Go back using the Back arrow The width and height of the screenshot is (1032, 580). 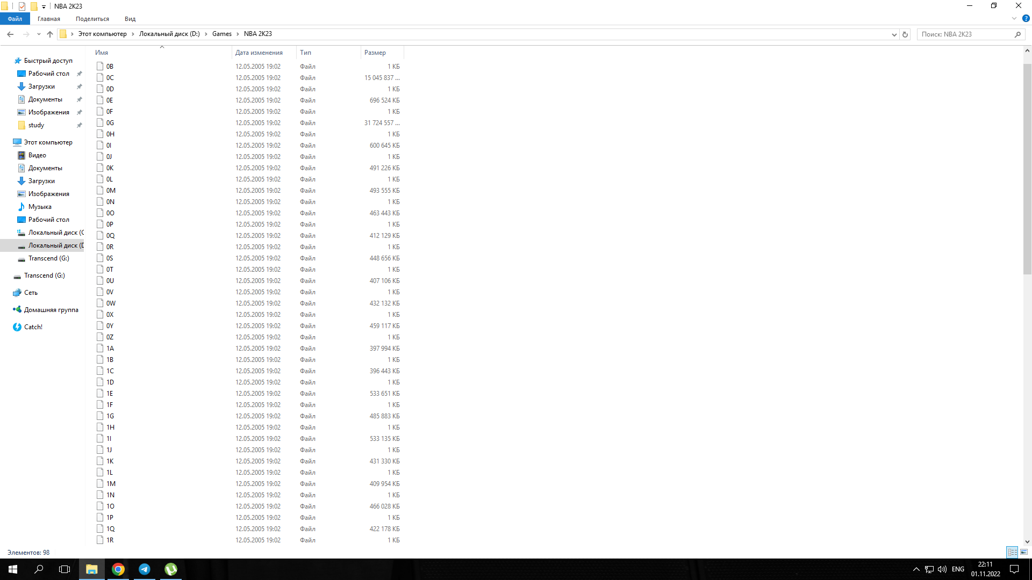[x=10, y=34]
